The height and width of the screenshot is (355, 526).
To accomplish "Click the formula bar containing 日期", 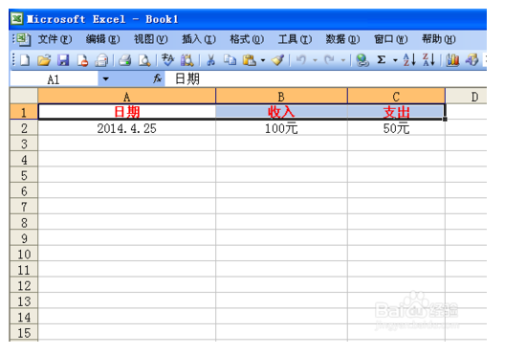I will [325, 79].
